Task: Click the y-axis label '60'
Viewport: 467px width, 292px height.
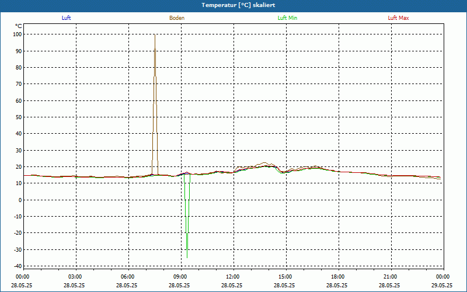Action: click(x=19, y=100)
